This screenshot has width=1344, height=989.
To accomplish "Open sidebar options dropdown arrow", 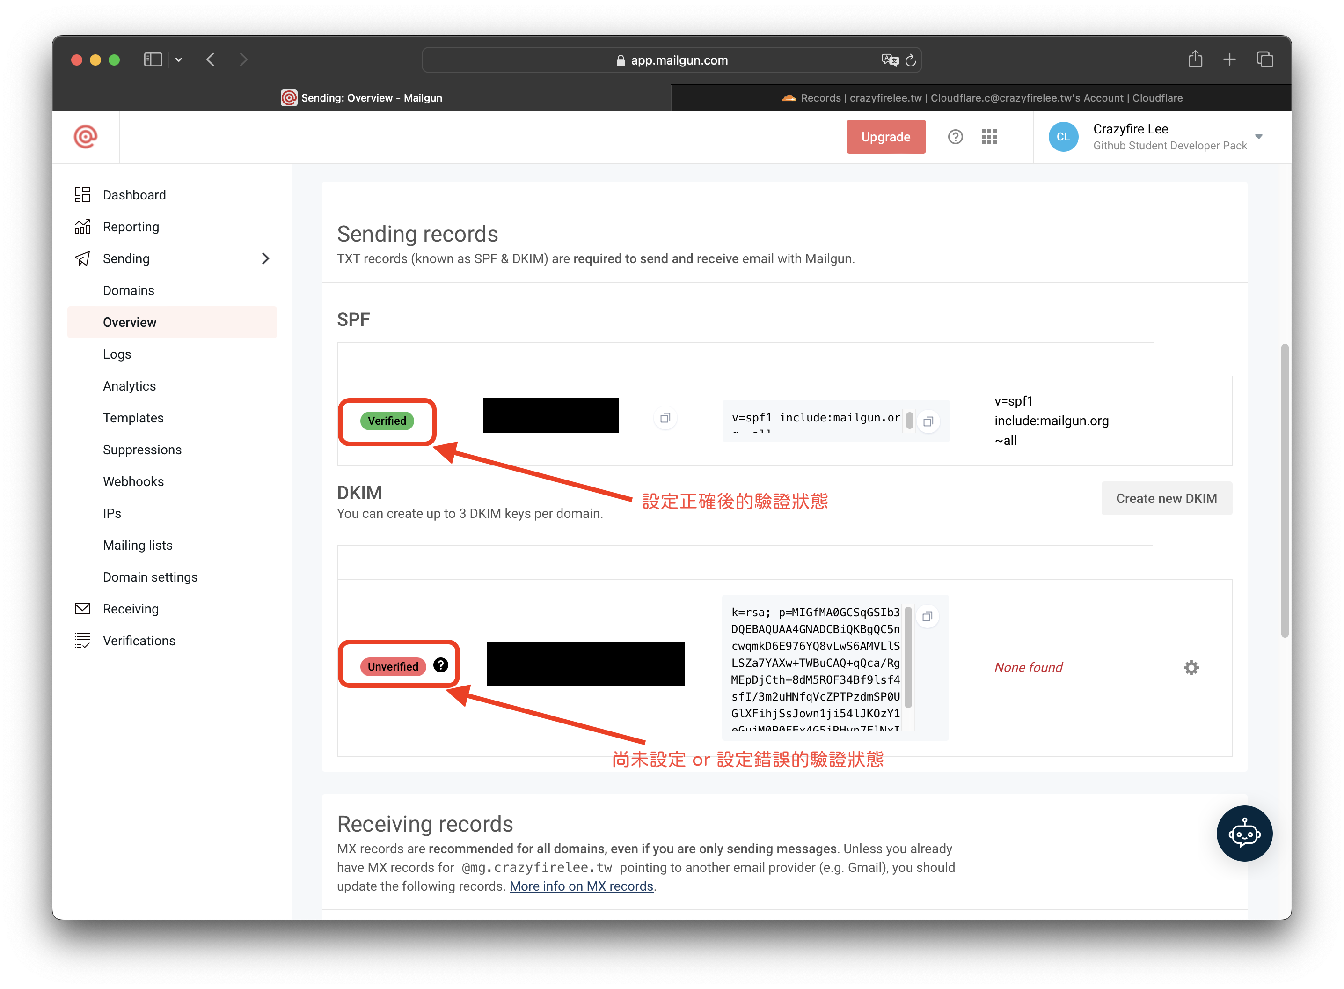I will coord(179,60).
